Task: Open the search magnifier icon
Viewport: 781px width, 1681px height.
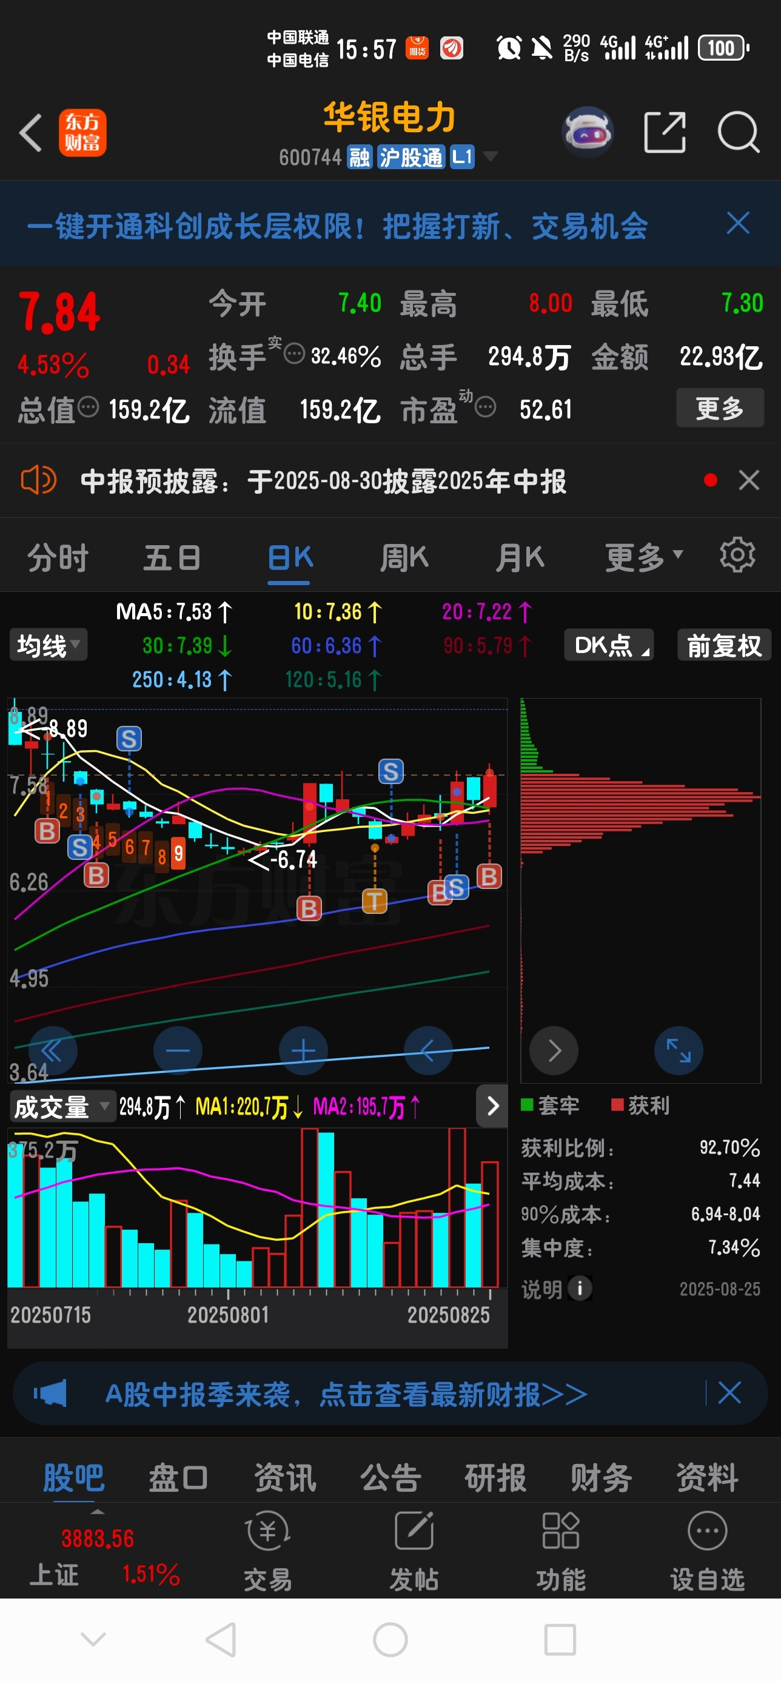Action: [739, 132]
